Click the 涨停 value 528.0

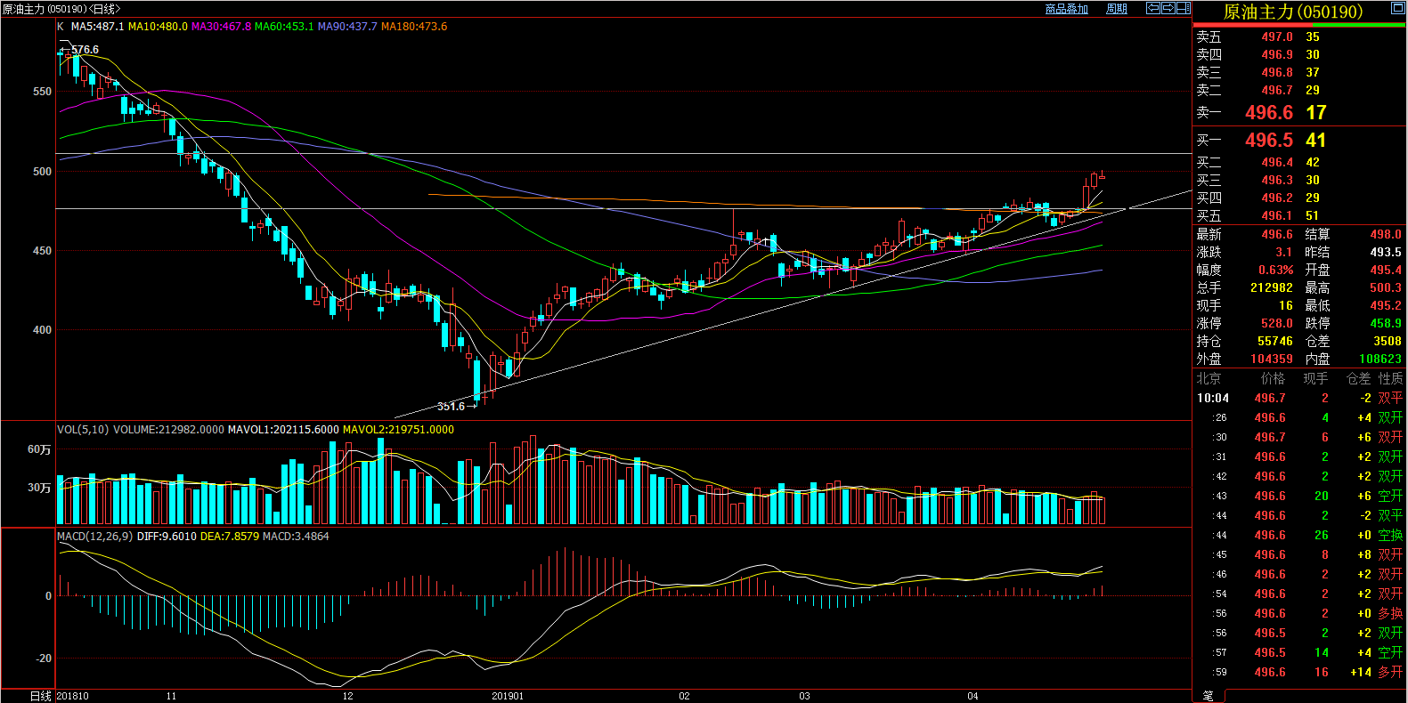click(x=1277, y=324)
